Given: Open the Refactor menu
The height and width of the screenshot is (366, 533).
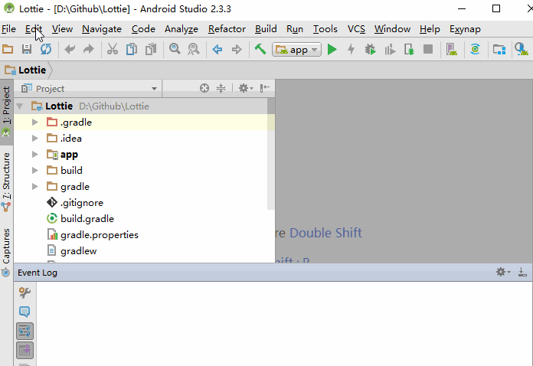Looking at the screenshot, I should click(227, 29).
